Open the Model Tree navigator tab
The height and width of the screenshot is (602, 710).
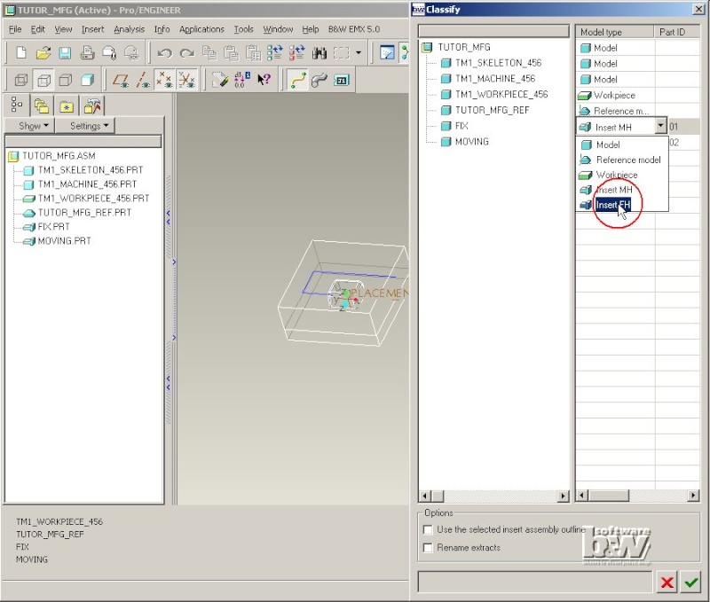pyautogui.click(x=17, y=105)
